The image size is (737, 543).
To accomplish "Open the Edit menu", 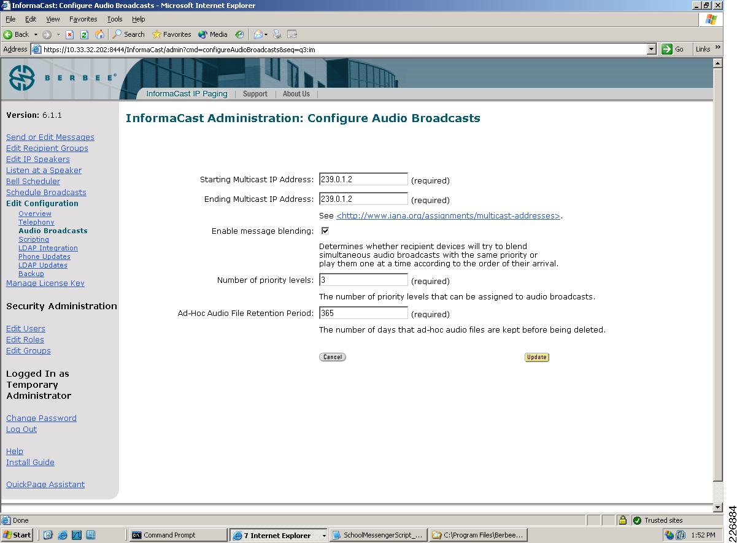I will (31, 19).
